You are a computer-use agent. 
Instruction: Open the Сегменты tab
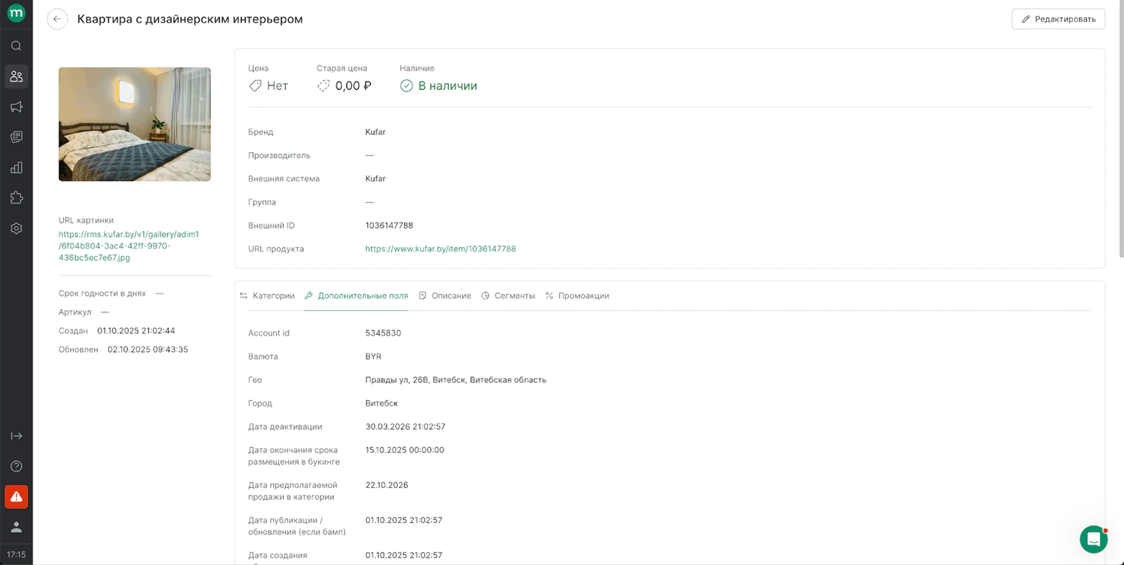[508, 296]
